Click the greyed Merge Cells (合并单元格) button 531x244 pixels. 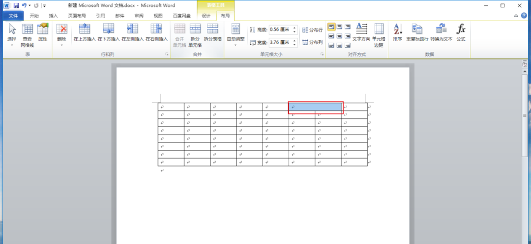click(x=179, y=35)
